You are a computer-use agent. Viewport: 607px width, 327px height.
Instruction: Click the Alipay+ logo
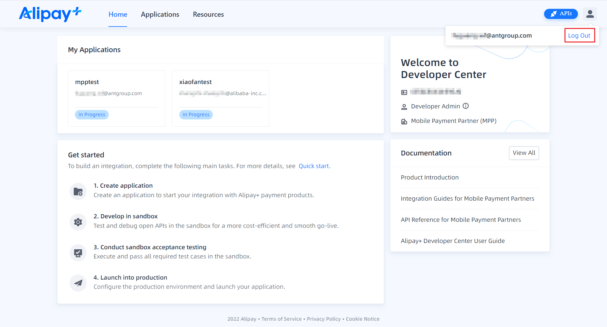pyautogui.click(x=50, y=14)
